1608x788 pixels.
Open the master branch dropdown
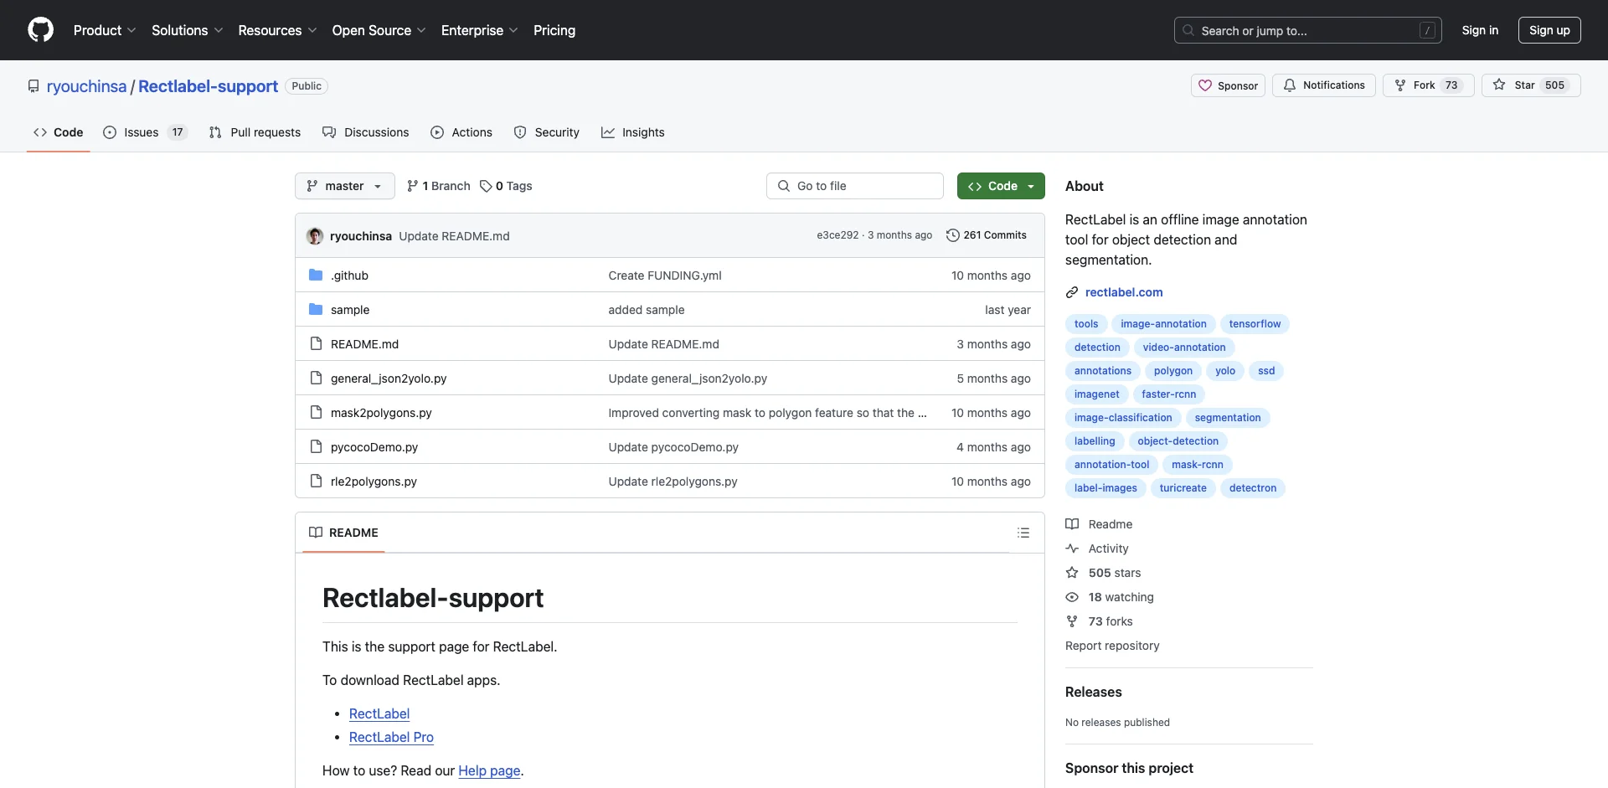pyautogui.click(x=344, y=186)
